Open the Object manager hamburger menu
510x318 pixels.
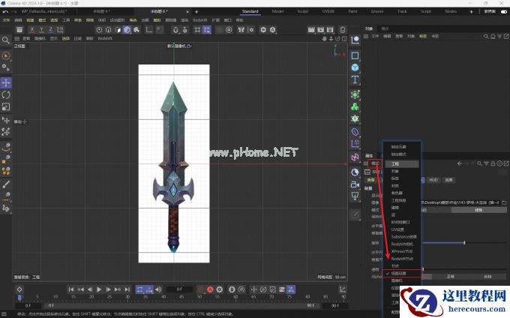coord(366,37)
